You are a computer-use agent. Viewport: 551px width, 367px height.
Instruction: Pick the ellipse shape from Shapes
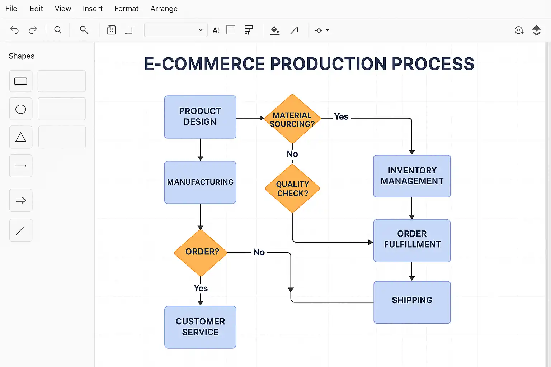click(21, 109)
